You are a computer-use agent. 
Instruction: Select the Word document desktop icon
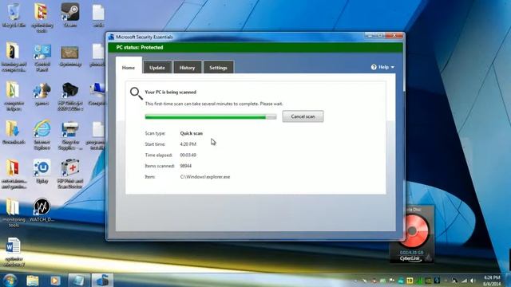[14, 252]
